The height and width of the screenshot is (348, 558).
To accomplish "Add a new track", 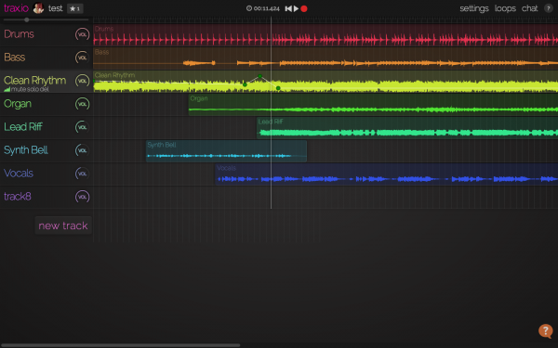I will pyautogui.click(x=63, y=226).
